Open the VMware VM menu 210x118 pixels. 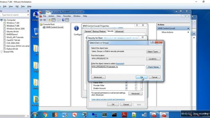click(17, 7)
